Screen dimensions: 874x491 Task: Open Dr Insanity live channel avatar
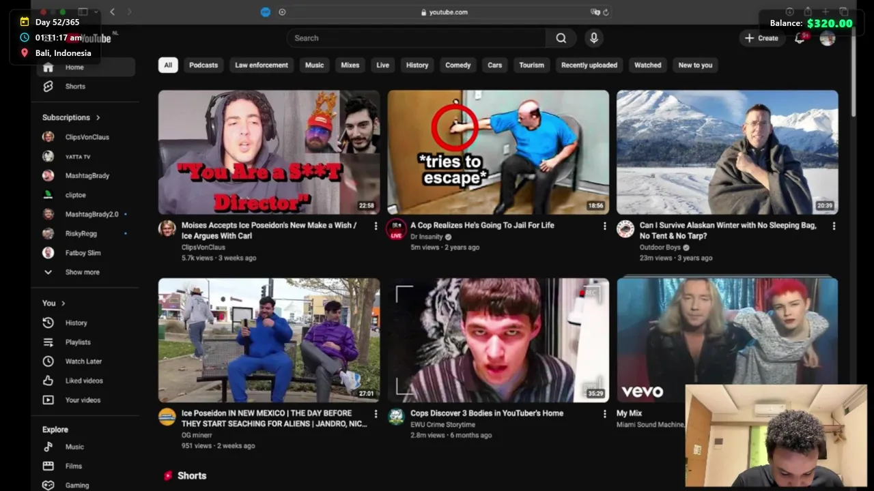[x=396, y=228]
